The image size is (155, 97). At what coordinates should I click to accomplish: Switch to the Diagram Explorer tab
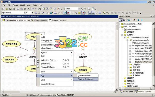click(143, 92)
